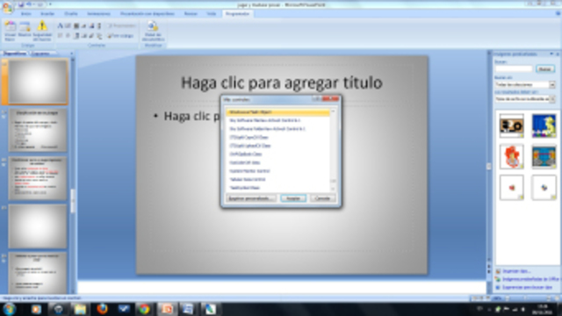Select STSUpld UploadCtl Class entry
Viewport: 562px width, 316px height.
[277, 146]
